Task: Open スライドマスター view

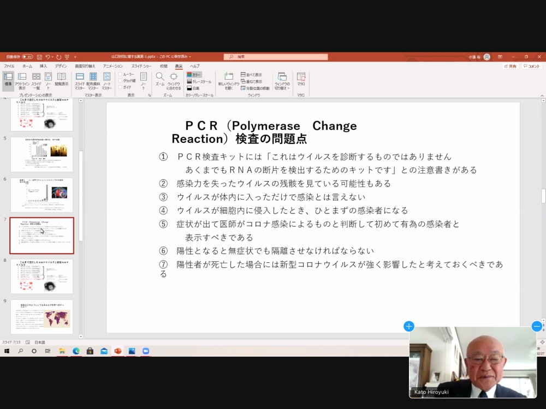Action: click(80, 80)
